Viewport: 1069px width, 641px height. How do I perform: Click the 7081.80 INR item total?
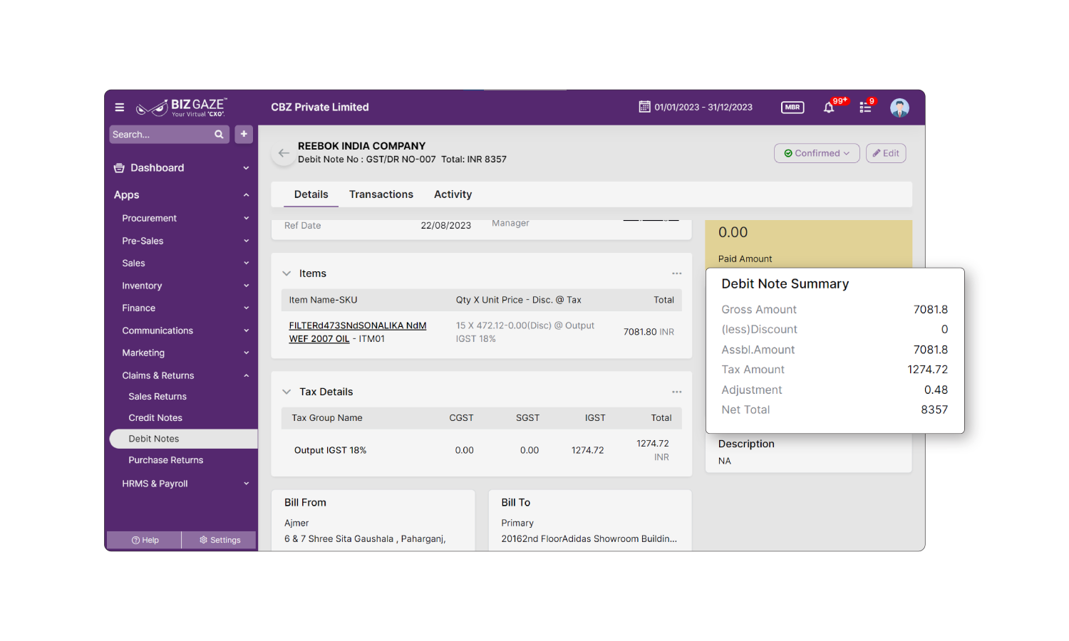(x=649, y=332)
